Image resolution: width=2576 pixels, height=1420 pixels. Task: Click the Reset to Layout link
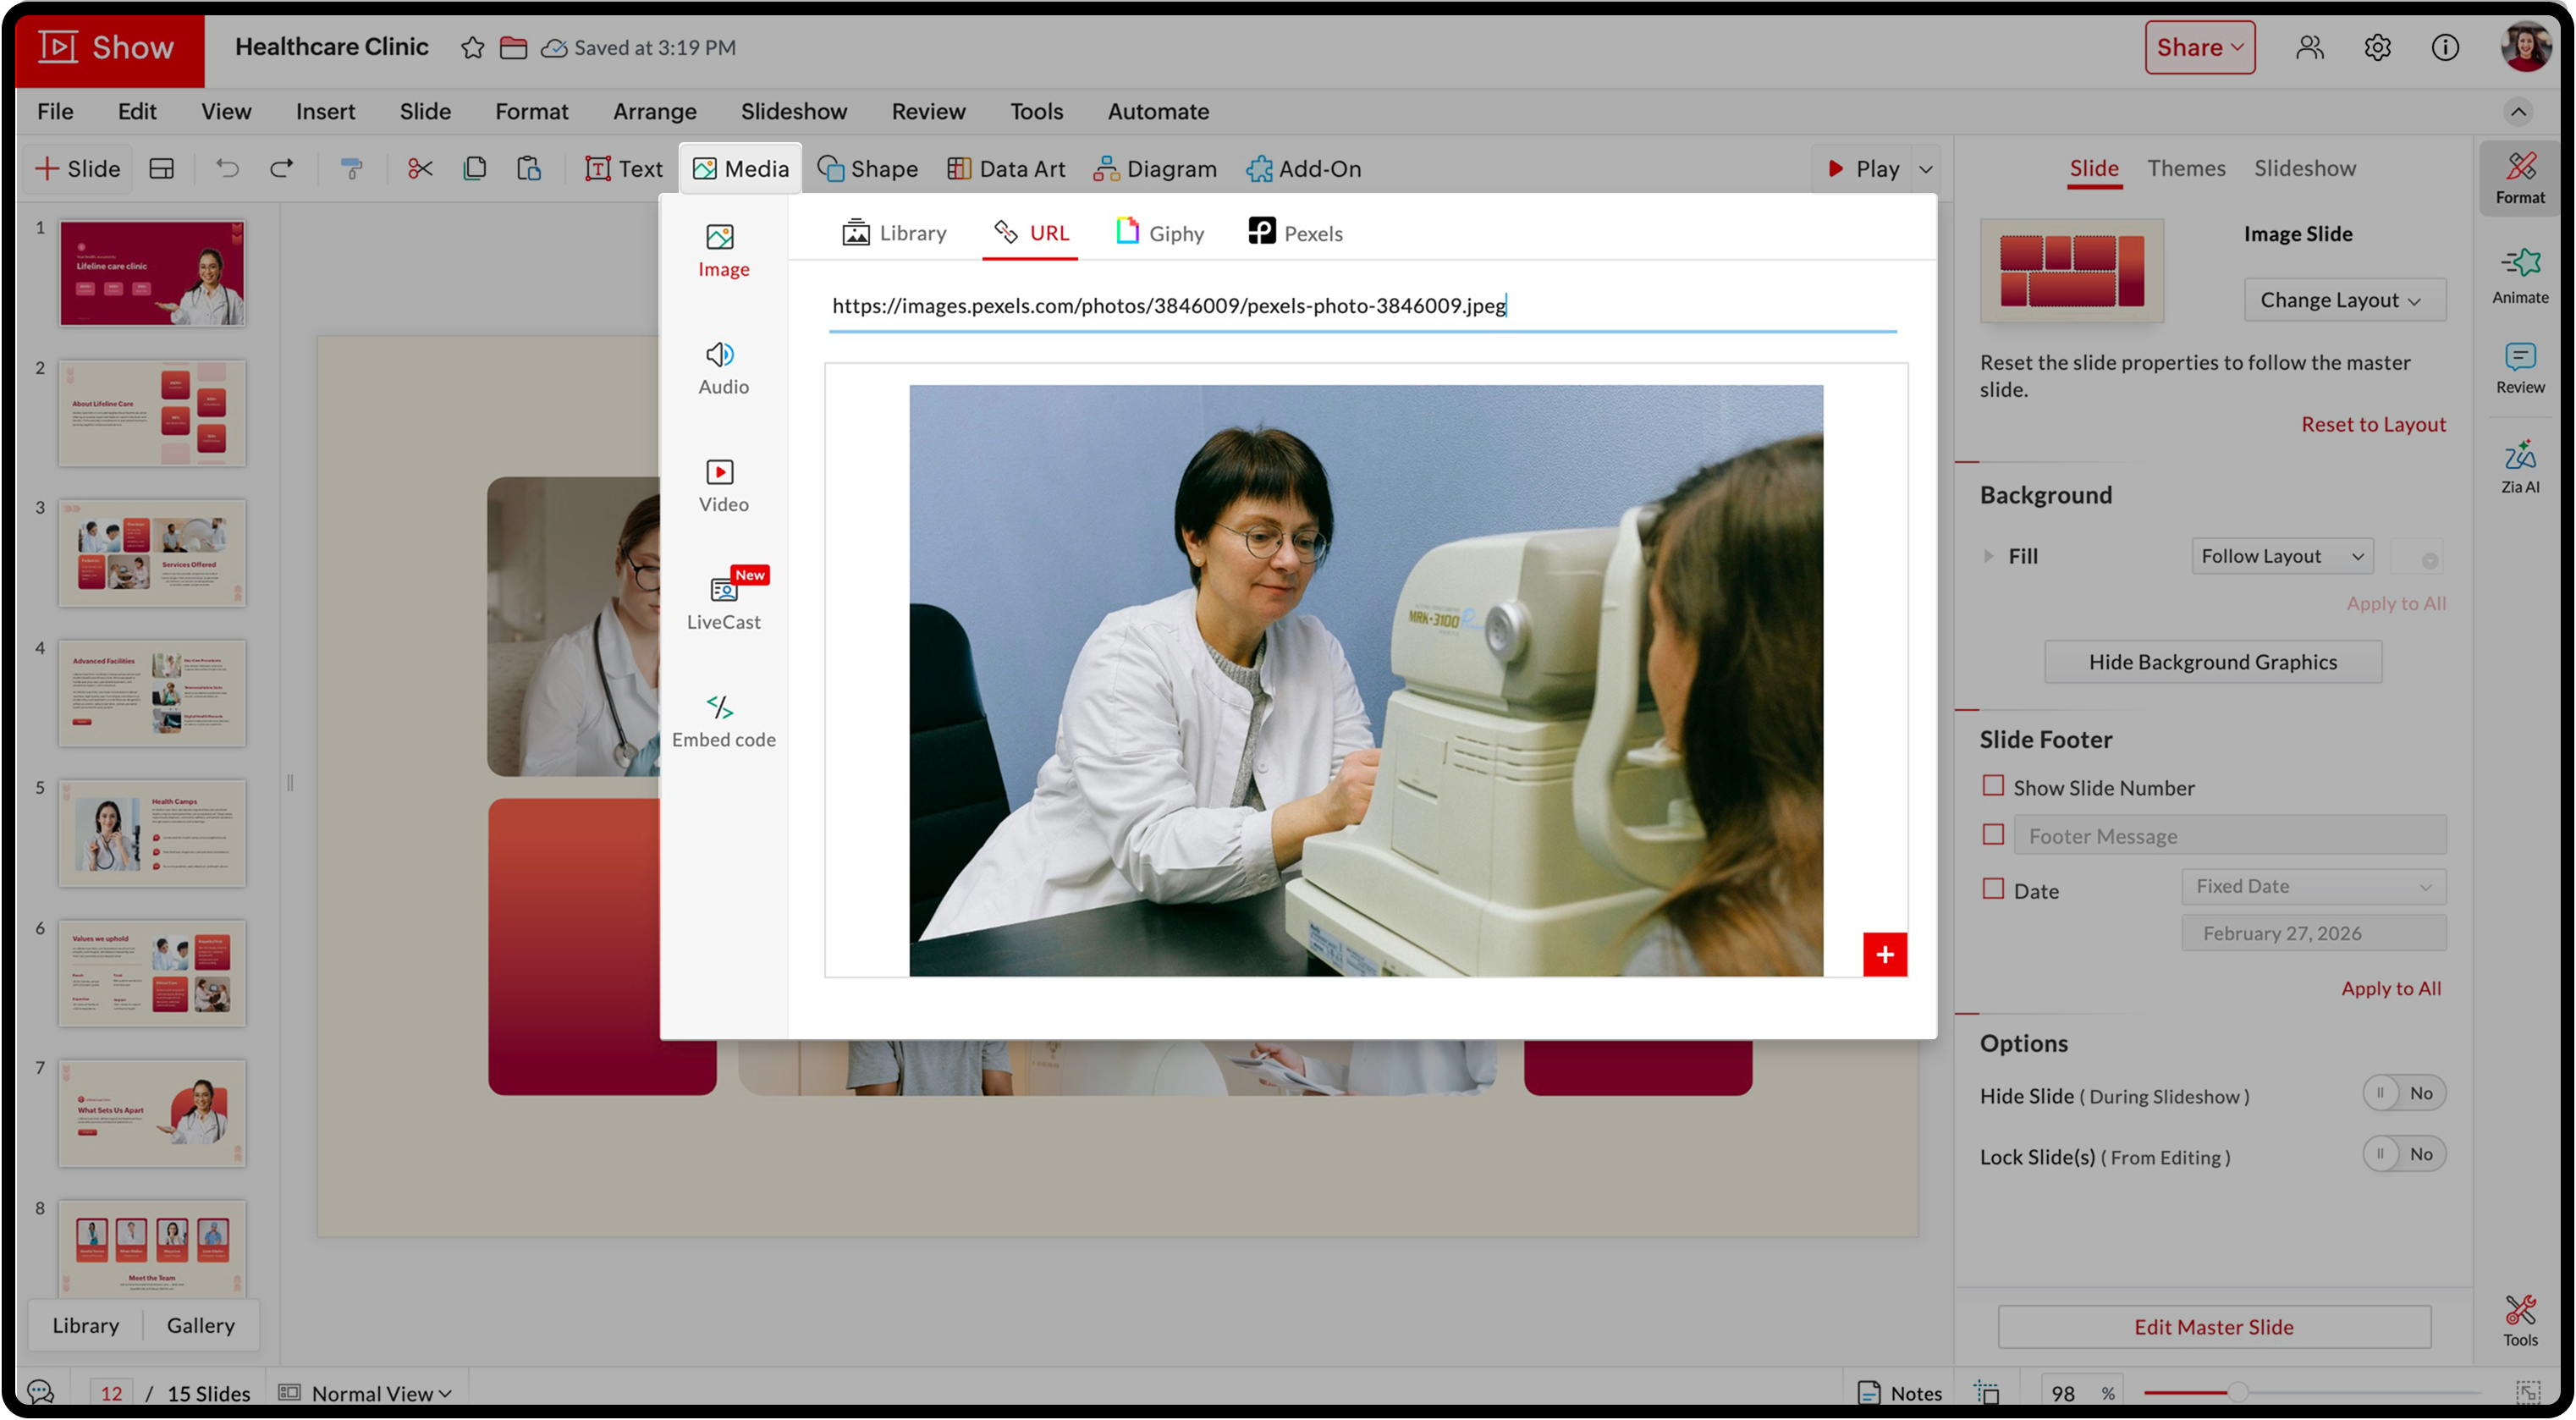[2372, 424]
